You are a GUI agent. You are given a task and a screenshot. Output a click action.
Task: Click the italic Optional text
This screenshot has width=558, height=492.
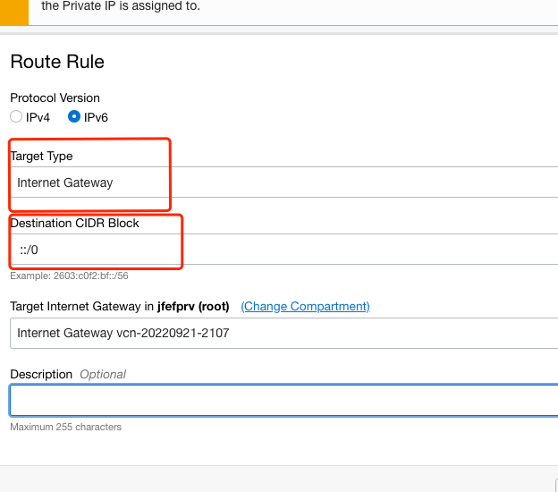point(103,374)
